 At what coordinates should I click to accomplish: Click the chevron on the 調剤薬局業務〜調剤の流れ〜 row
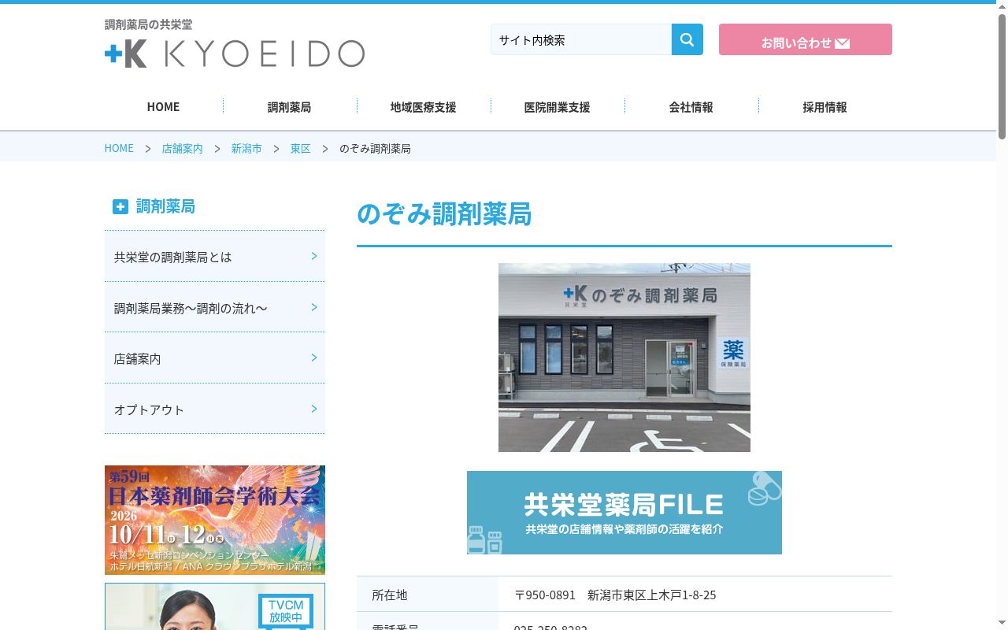pos(314,307)
